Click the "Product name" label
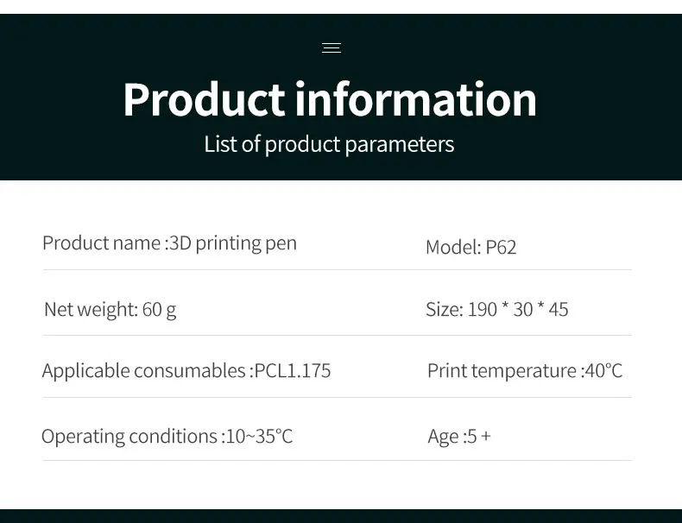 click(101, 243)
